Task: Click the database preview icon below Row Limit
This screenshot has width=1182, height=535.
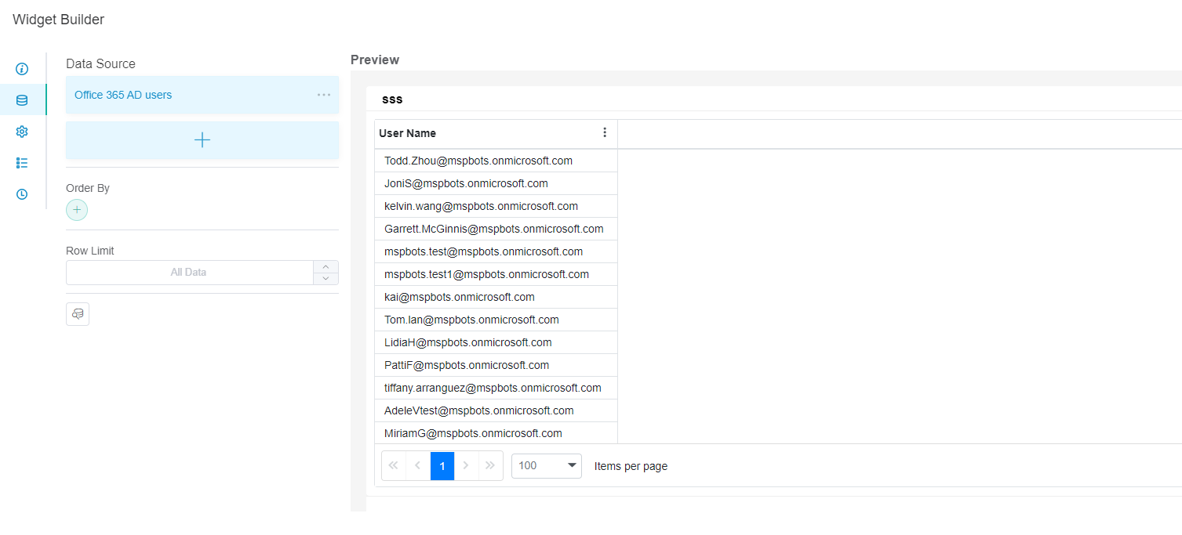Action: tap(77, 313)
